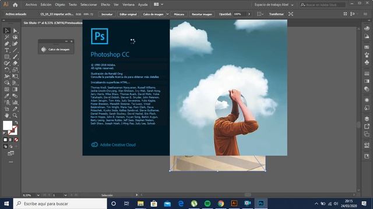Open the Layers panel icon
The width and height of the screenshot is (373, 209).
tap(367, 118)
